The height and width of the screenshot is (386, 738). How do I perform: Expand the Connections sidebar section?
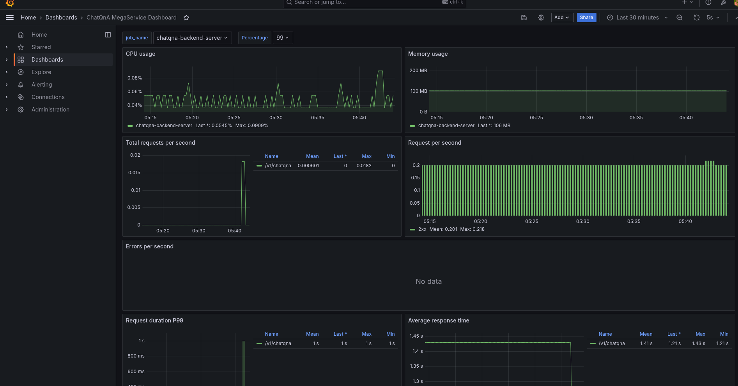point(7,97)
